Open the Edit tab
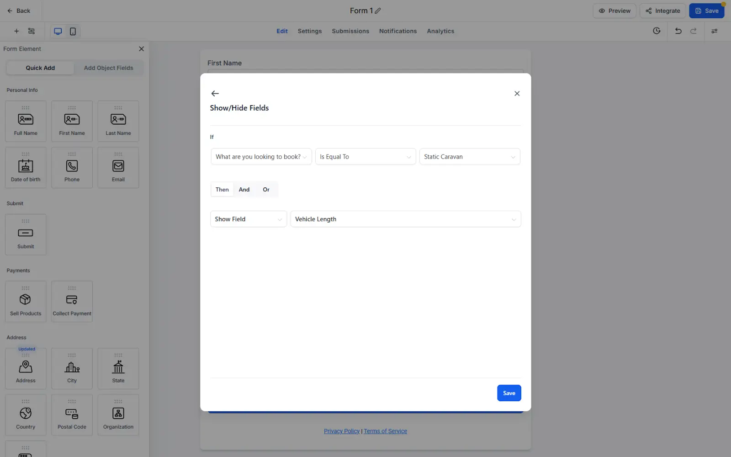This screenshot has height=457, width=731. click(282, 31)
